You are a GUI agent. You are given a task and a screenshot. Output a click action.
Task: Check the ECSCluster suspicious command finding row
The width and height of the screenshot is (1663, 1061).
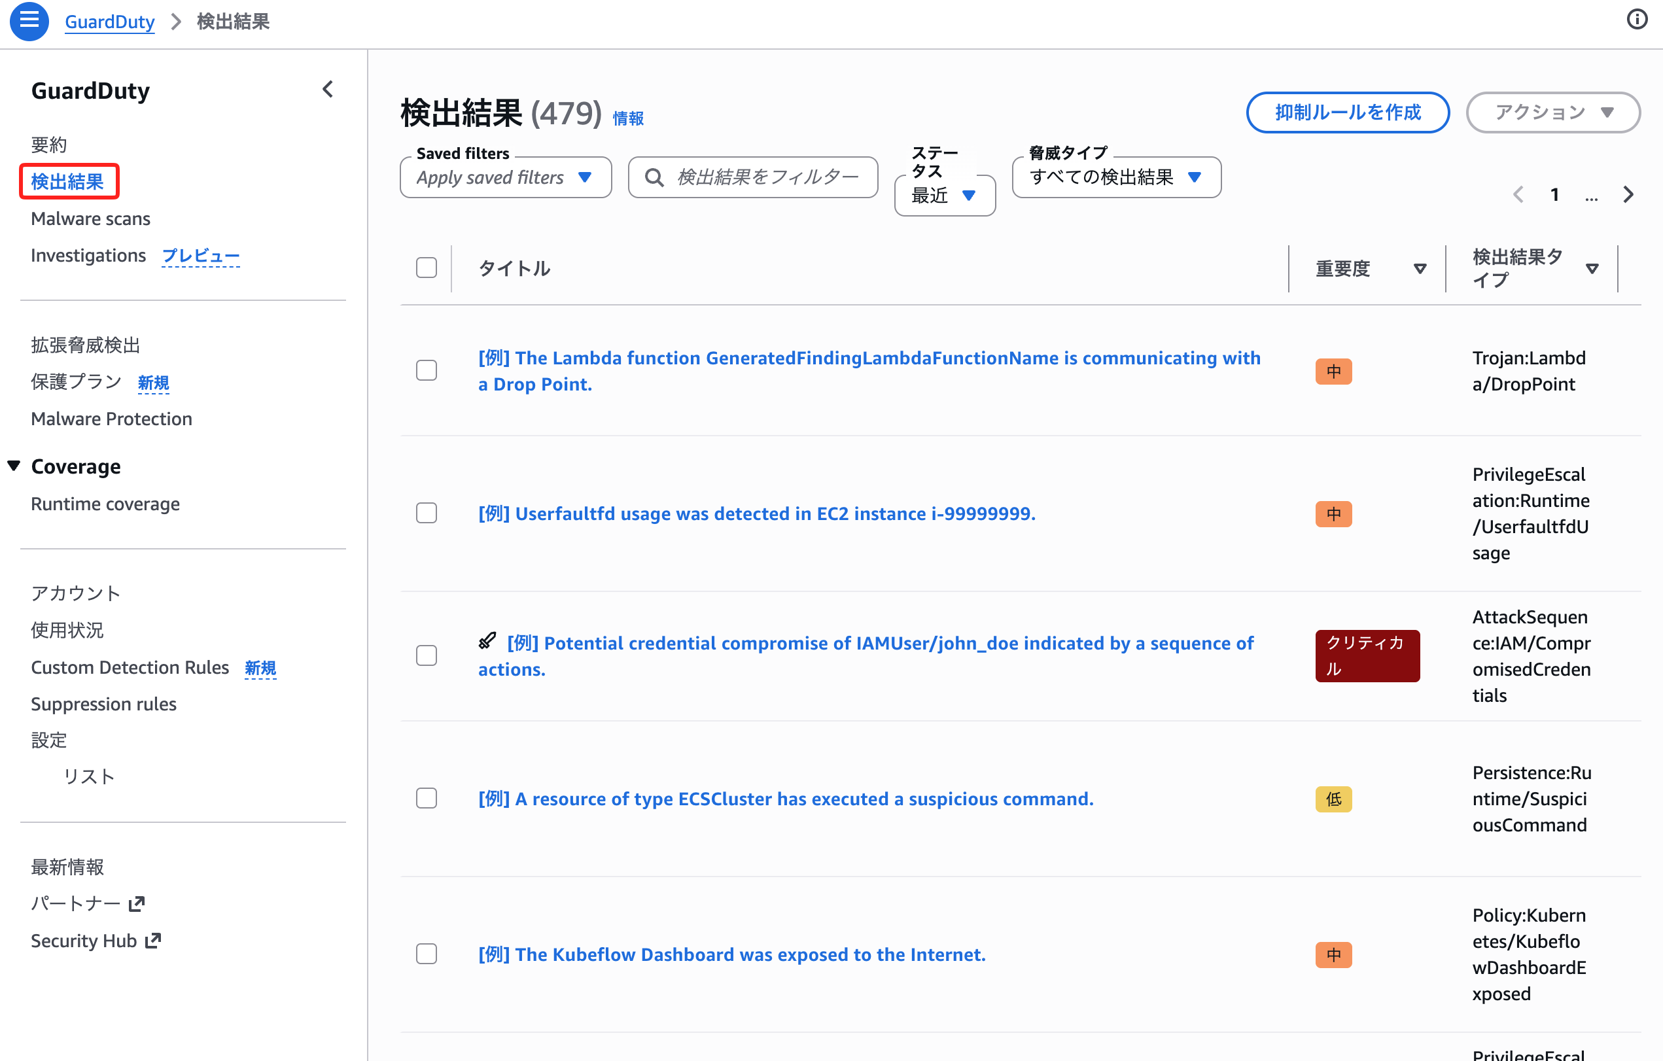[x=427, y=799]
